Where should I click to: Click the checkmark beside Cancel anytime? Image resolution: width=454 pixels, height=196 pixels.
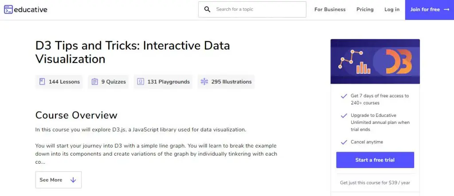(343, 142)
